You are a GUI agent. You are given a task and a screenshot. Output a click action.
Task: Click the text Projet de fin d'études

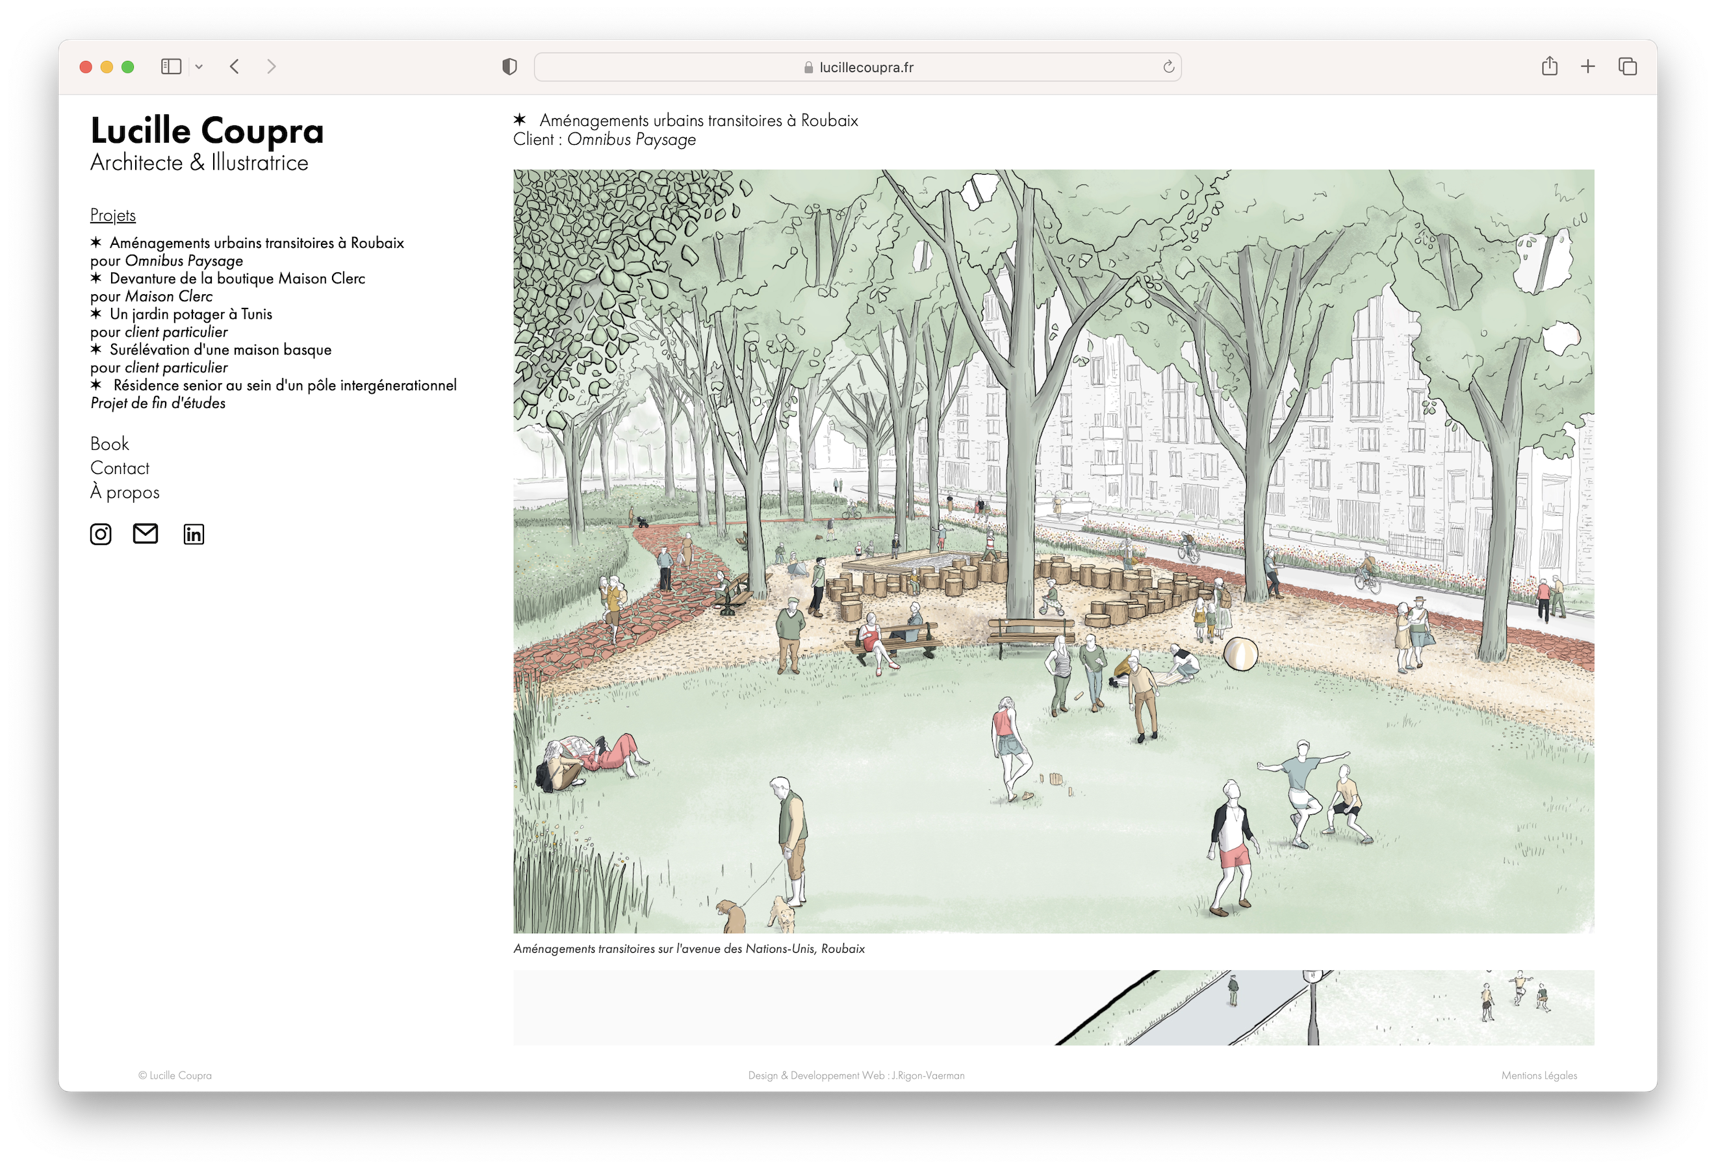point(158,403)
